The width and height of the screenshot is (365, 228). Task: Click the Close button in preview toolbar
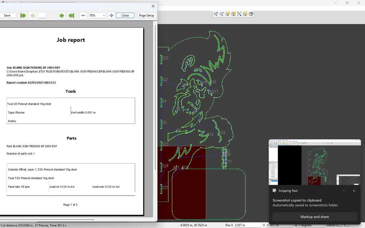125,15
